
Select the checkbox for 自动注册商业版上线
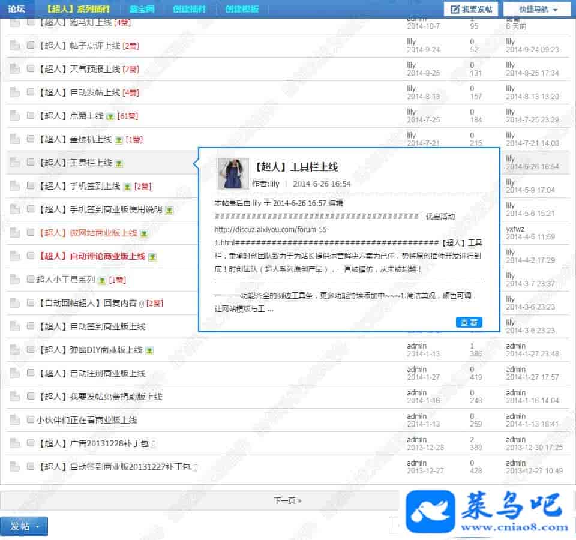coord(31,373)
